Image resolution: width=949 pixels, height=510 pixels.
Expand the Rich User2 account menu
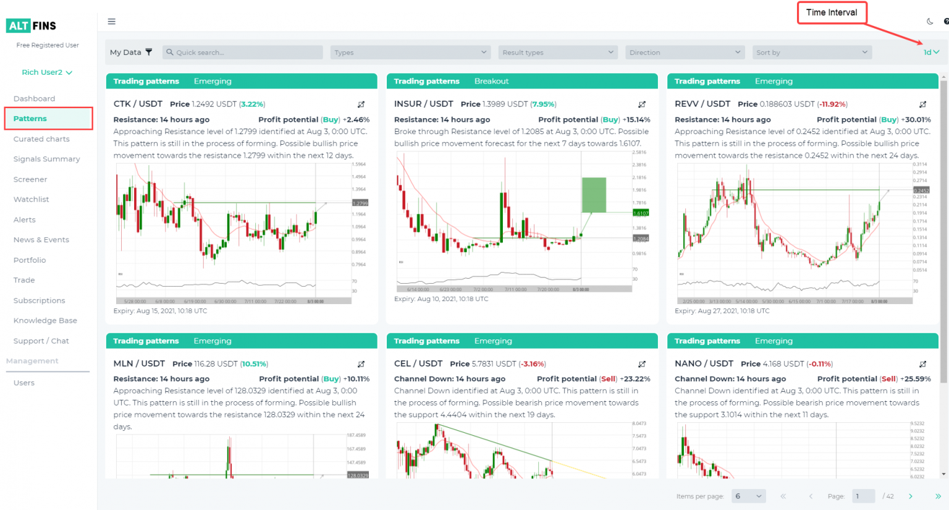(46, 72)
